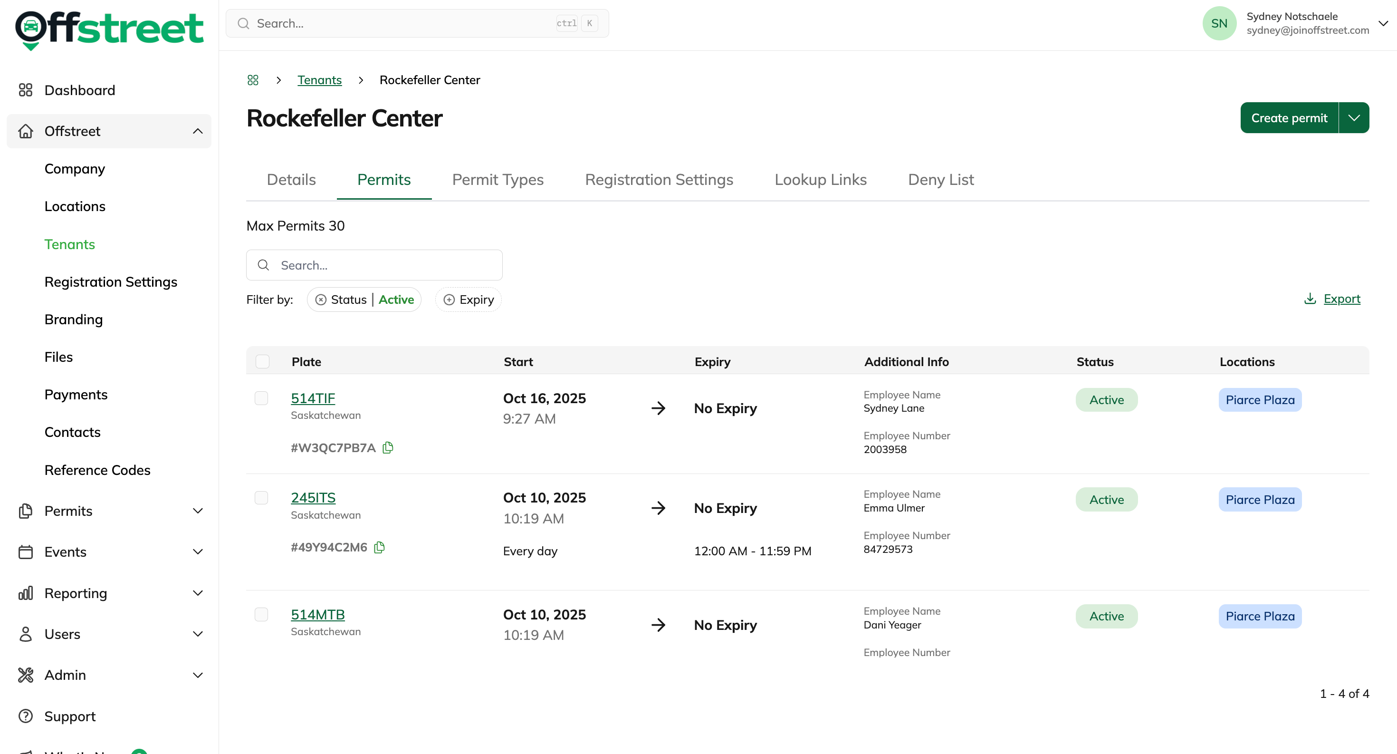Check the box for plate 514TIF
Viewport: 1397px width, 754px height.
[x=261, y=398]
